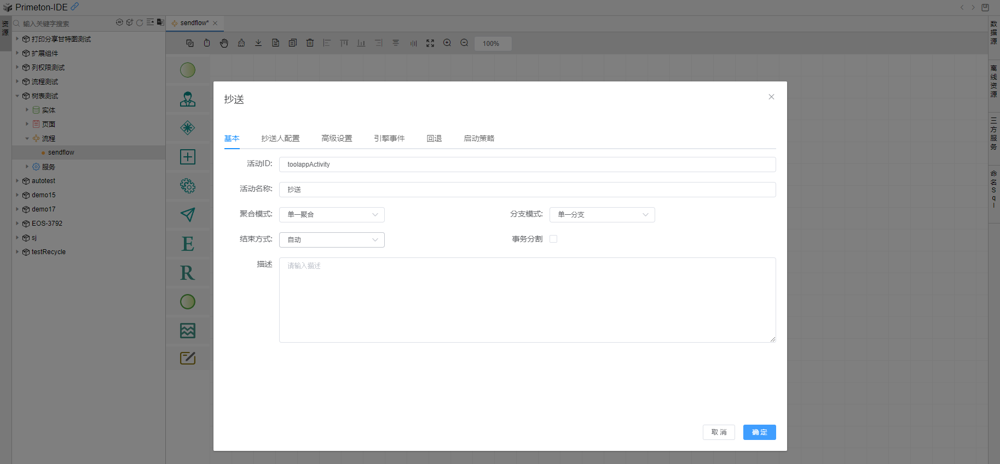Select the hand pan tool in toolbar
Image resolution: width=1000 pixels, height=464 pixels.
(x=224, y=43)
